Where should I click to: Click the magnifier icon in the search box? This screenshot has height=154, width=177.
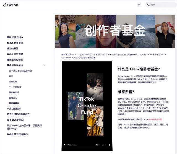(x=149, y=5)
